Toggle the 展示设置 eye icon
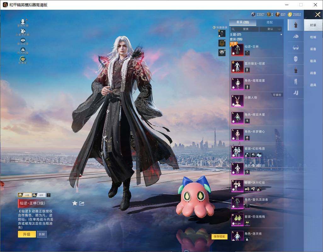This screenshot has width=323, height=252. click(23, 40)
